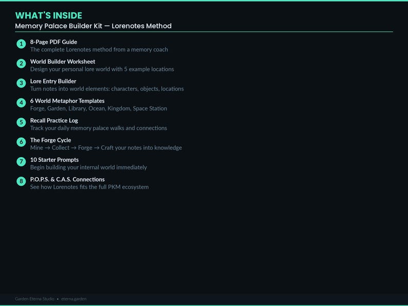The image size is (408, 306).
Task: Click the "8-Page PDF Guide" title
Action: (53, 42)
